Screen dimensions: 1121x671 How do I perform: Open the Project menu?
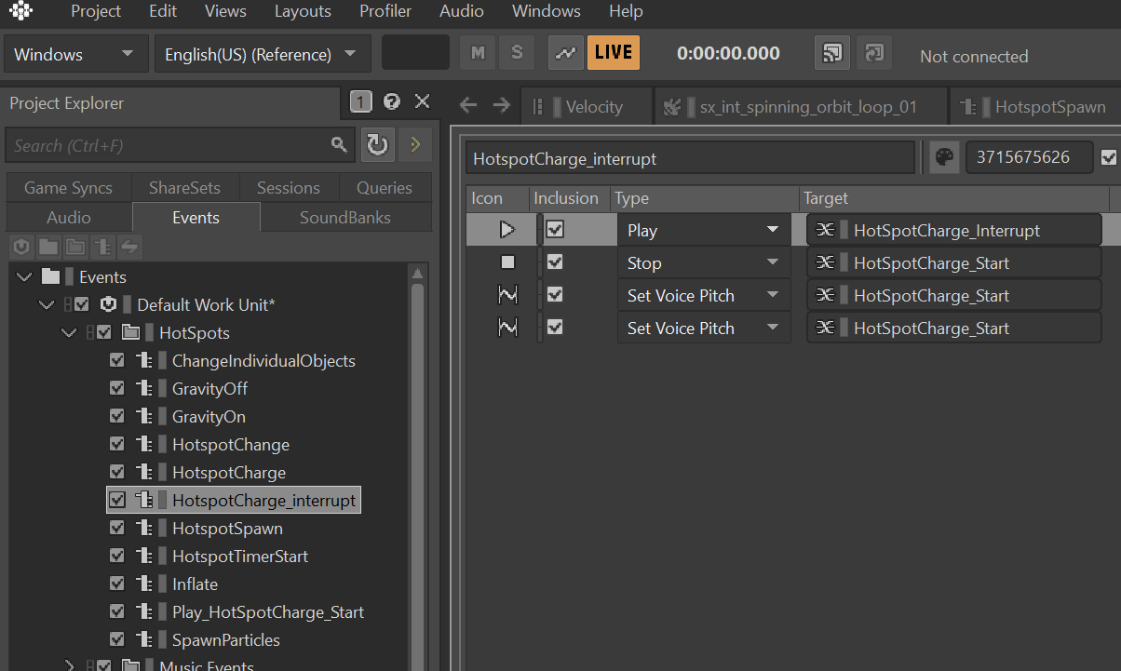(x=96, y=11)
